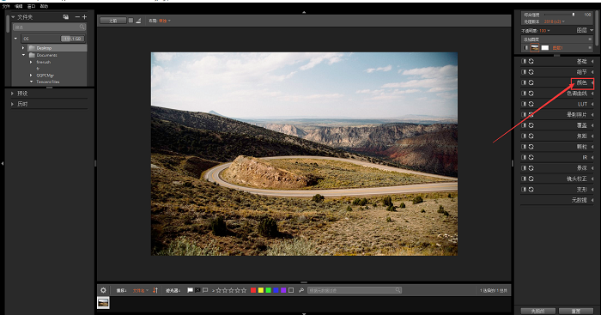Open the 文件 menu in menu bar

pos(6,6)
